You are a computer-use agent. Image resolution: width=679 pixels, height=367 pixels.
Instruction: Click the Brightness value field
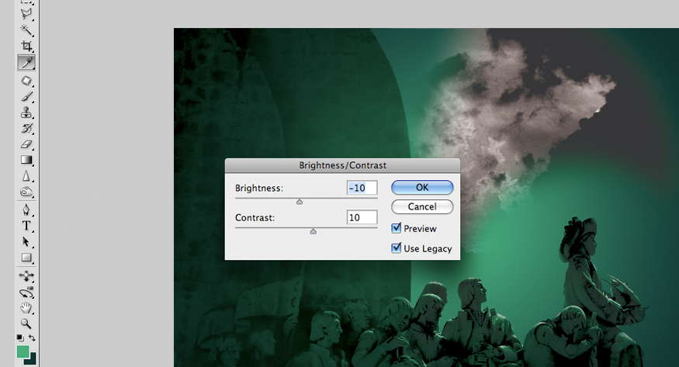point(362,188)
